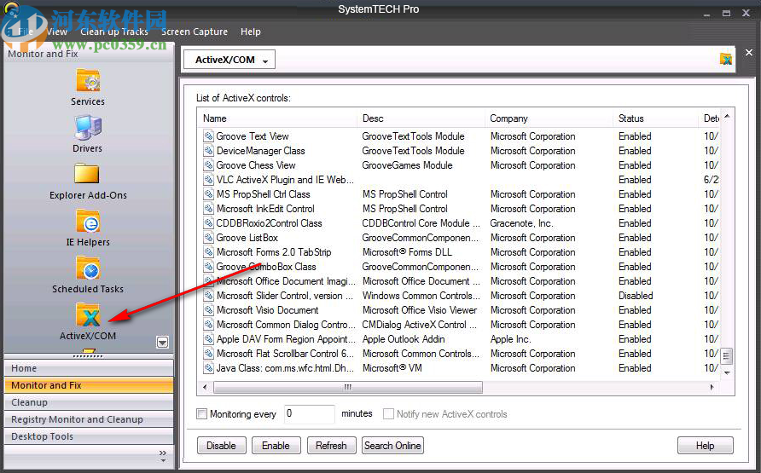Open the Services icon in sidebar
Screen dimensions: 761x473
click(88, 80)
